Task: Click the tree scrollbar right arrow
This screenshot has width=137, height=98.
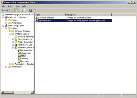Action: click(x=32, y=92)
